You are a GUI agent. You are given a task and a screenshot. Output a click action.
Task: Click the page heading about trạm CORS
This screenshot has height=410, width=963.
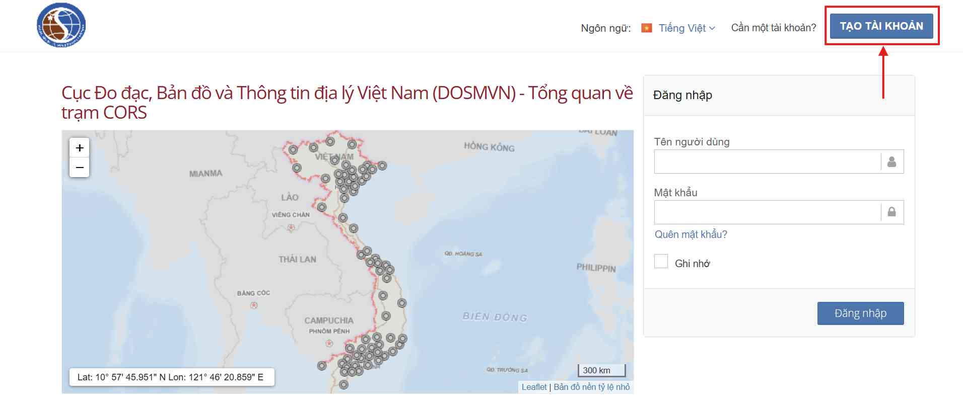(x=347, y=103)
